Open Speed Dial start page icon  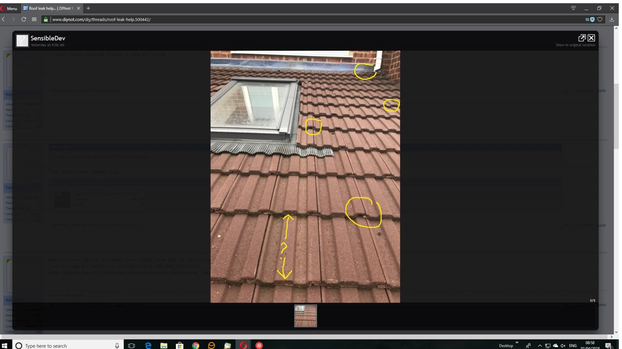click(x=34, y=19)
